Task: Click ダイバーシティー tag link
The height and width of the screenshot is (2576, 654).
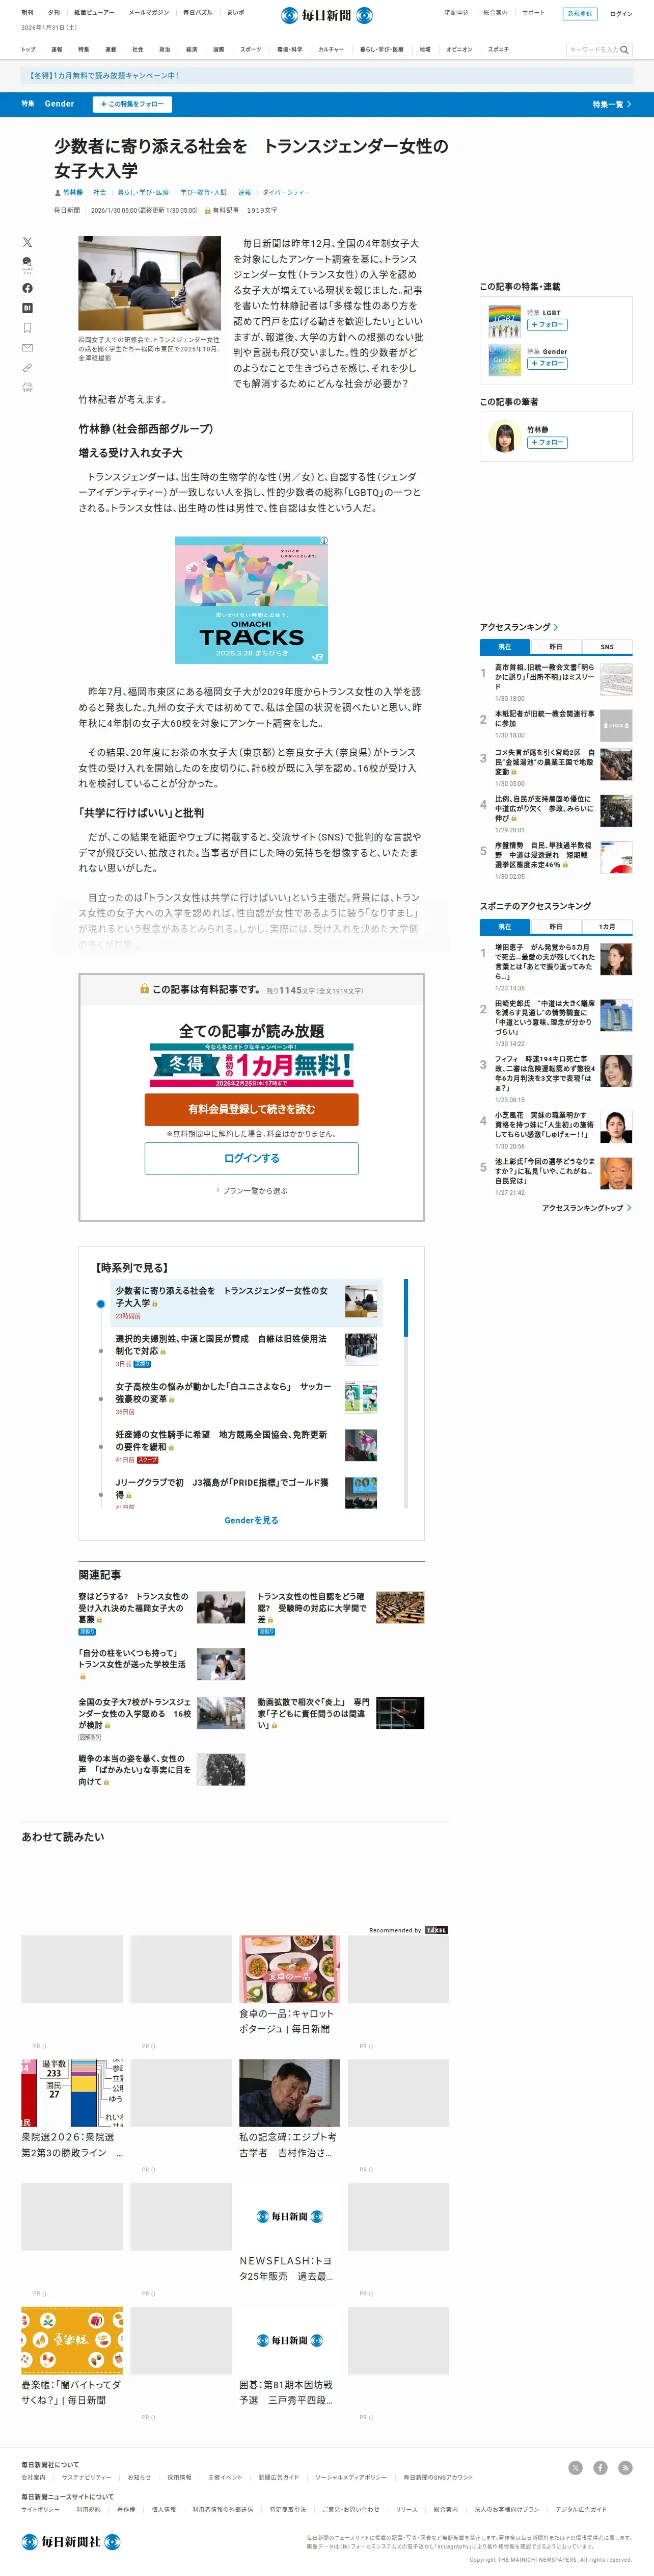Action: 286,192
